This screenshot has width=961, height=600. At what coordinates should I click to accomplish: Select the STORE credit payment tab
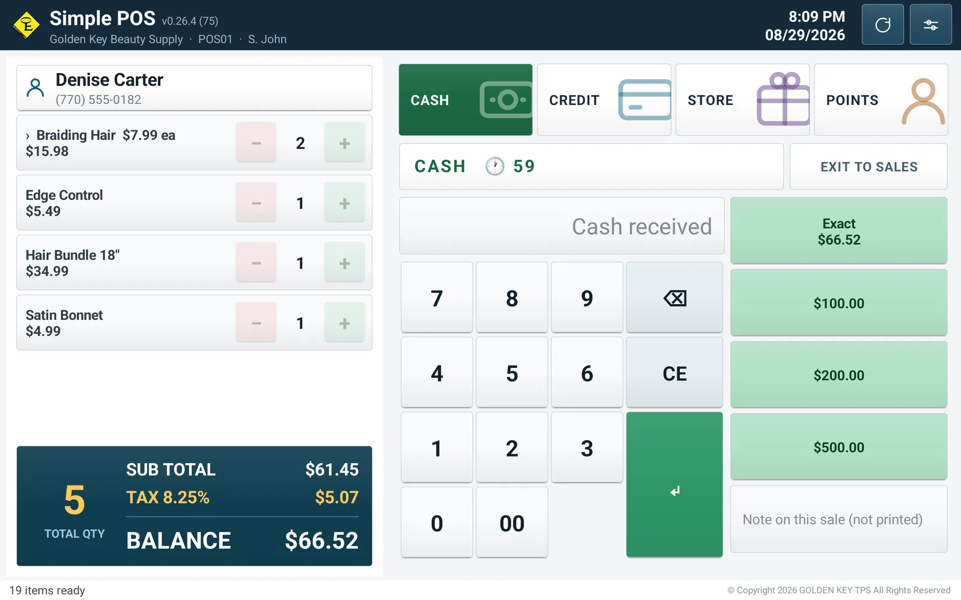[x=742, y=100]
